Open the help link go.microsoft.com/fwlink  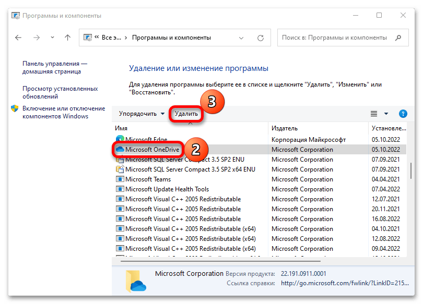(x=345, y=283)
